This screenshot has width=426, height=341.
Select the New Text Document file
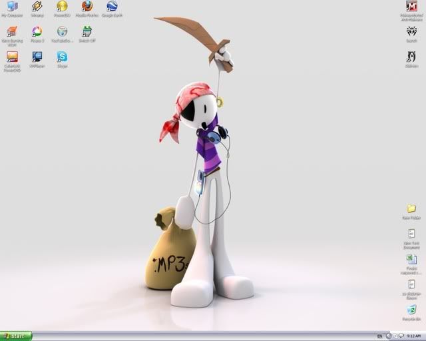[411, 234]
